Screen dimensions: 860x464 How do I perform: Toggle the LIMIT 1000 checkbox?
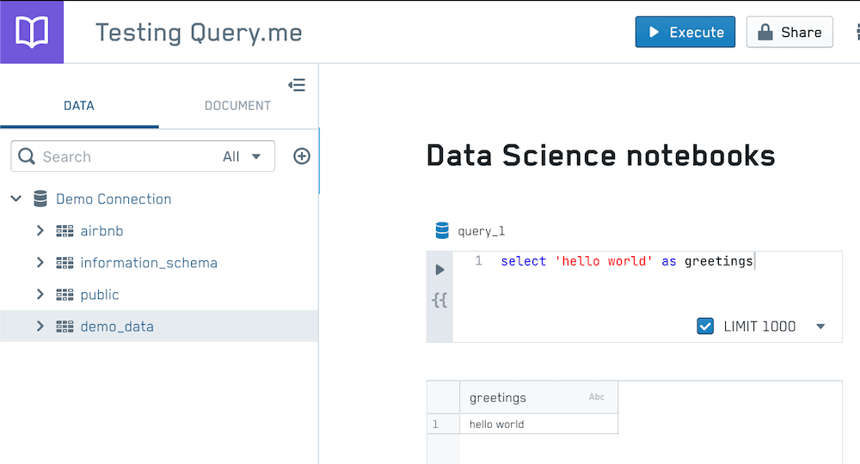(705, 326)
